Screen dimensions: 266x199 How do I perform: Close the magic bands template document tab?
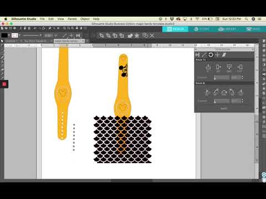click(x=83, y=41)
